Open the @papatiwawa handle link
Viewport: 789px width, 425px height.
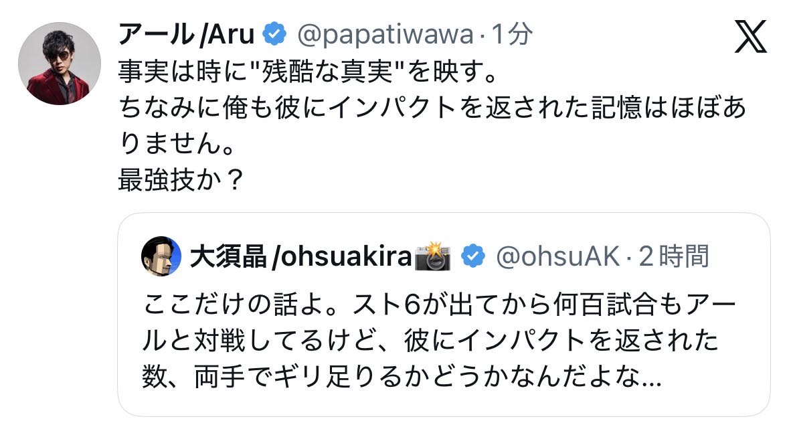(x=384, y=34)
